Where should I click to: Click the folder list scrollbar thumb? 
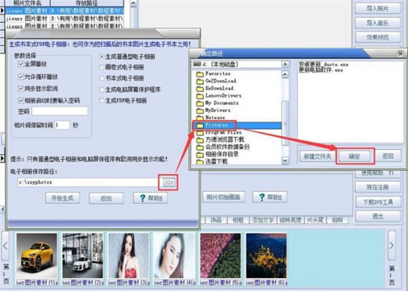coord(285,123)
